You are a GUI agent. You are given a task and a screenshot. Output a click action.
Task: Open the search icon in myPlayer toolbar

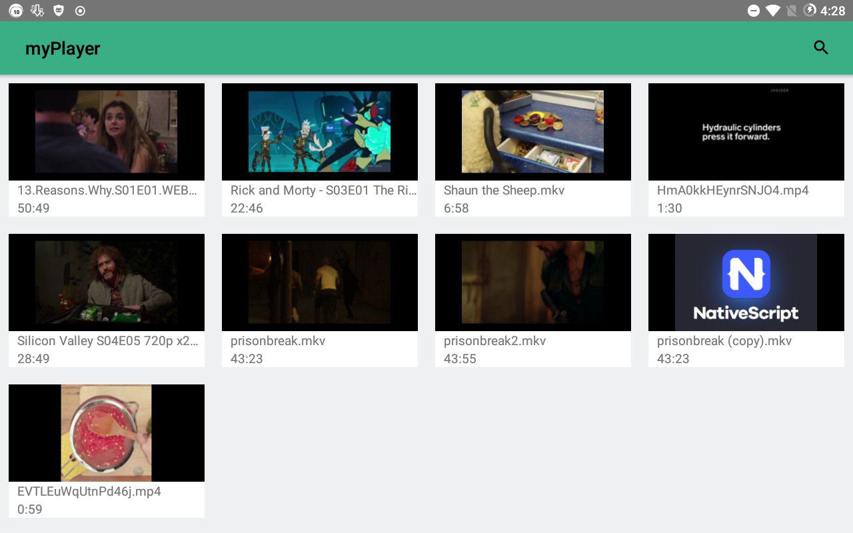coord(821,48)
